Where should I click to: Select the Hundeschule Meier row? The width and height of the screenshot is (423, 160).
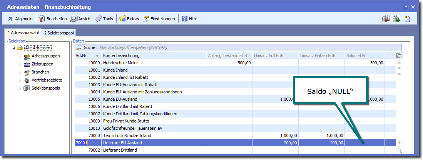tap(153, 63)
